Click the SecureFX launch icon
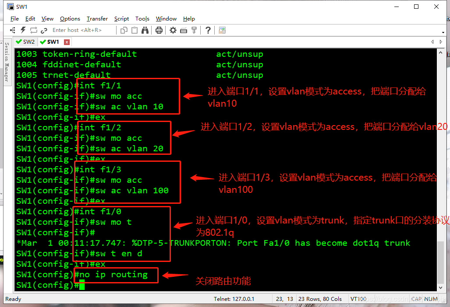The width and height of the screenshot is (450, 307). tap(222, 30)
